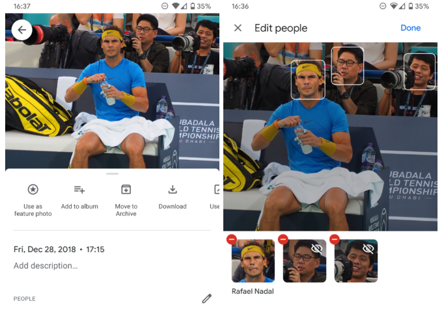This screenshot has width=444, height=310.
Task: Toggle hidden eye icon on smiling photographer thumbnail
Action: (x=368, y=249)
